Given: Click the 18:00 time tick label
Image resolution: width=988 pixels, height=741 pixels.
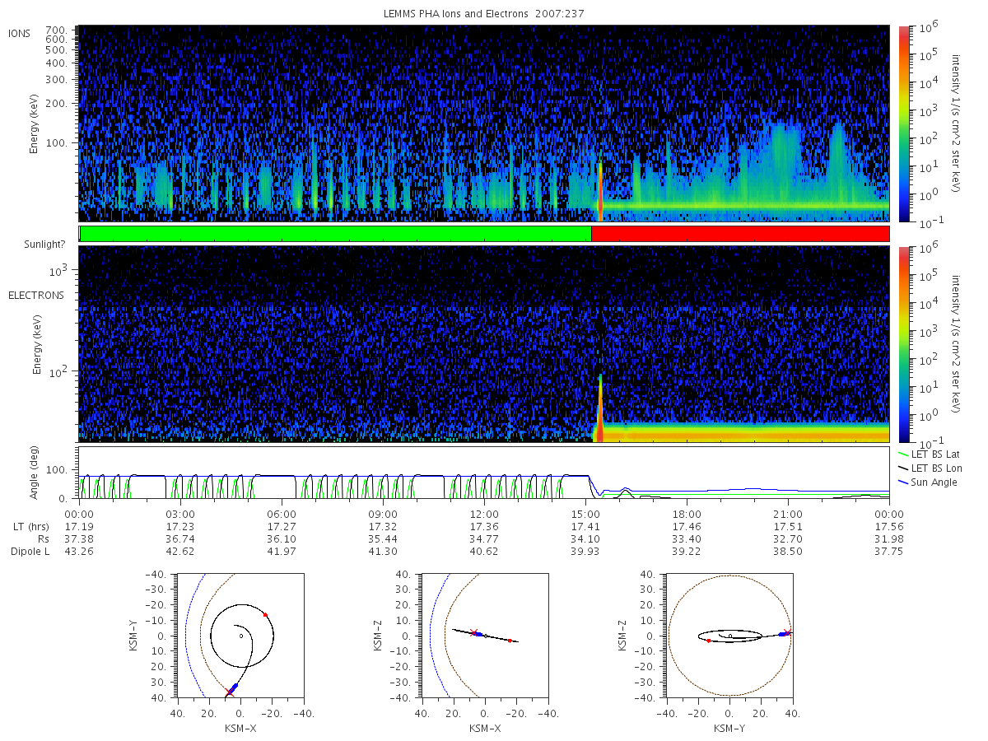Looking at the screenshot, I should 687,514.
